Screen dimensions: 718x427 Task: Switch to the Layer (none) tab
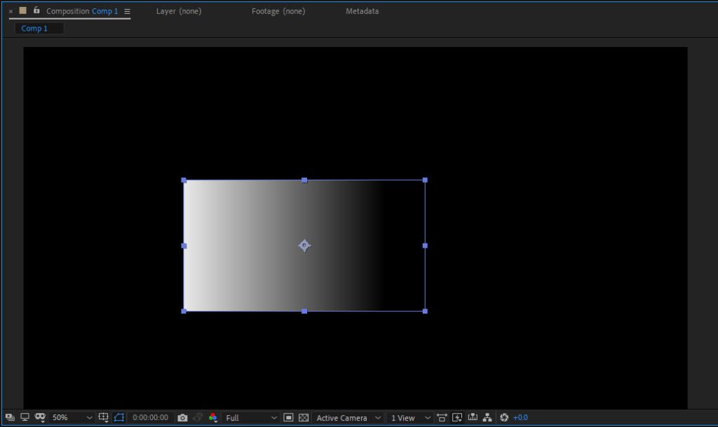click(x=178, y=11)
